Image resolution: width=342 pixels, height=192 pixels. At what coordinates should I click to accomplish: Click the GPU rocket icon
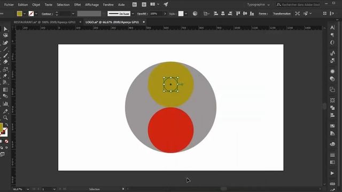coord(166,4)
